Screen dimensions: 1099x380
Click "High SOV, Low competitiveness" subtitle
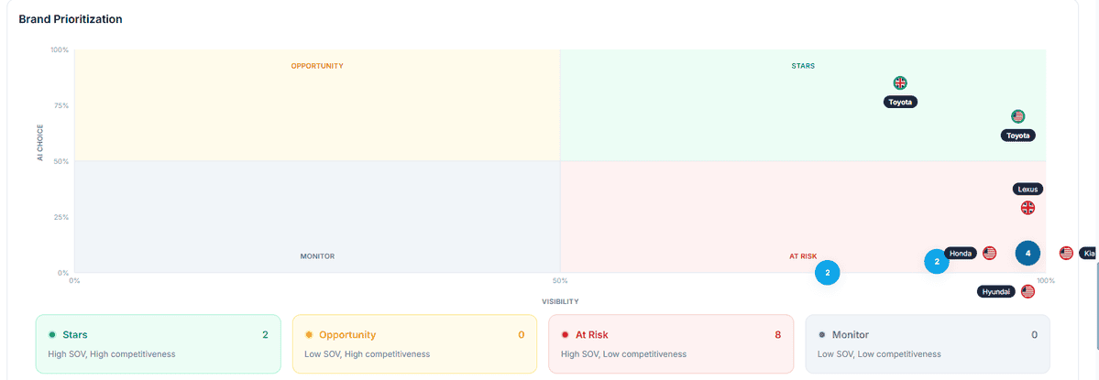click(x=624, y=354)
